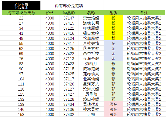This screenshot has width=166, height=117.
Task: Click the green 彩 cell for 烛幽月
Action: [113, 64]
